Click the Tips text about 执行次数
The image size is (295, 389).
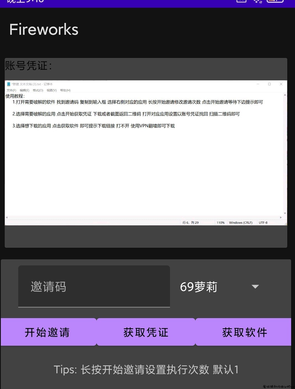(146, 369)
